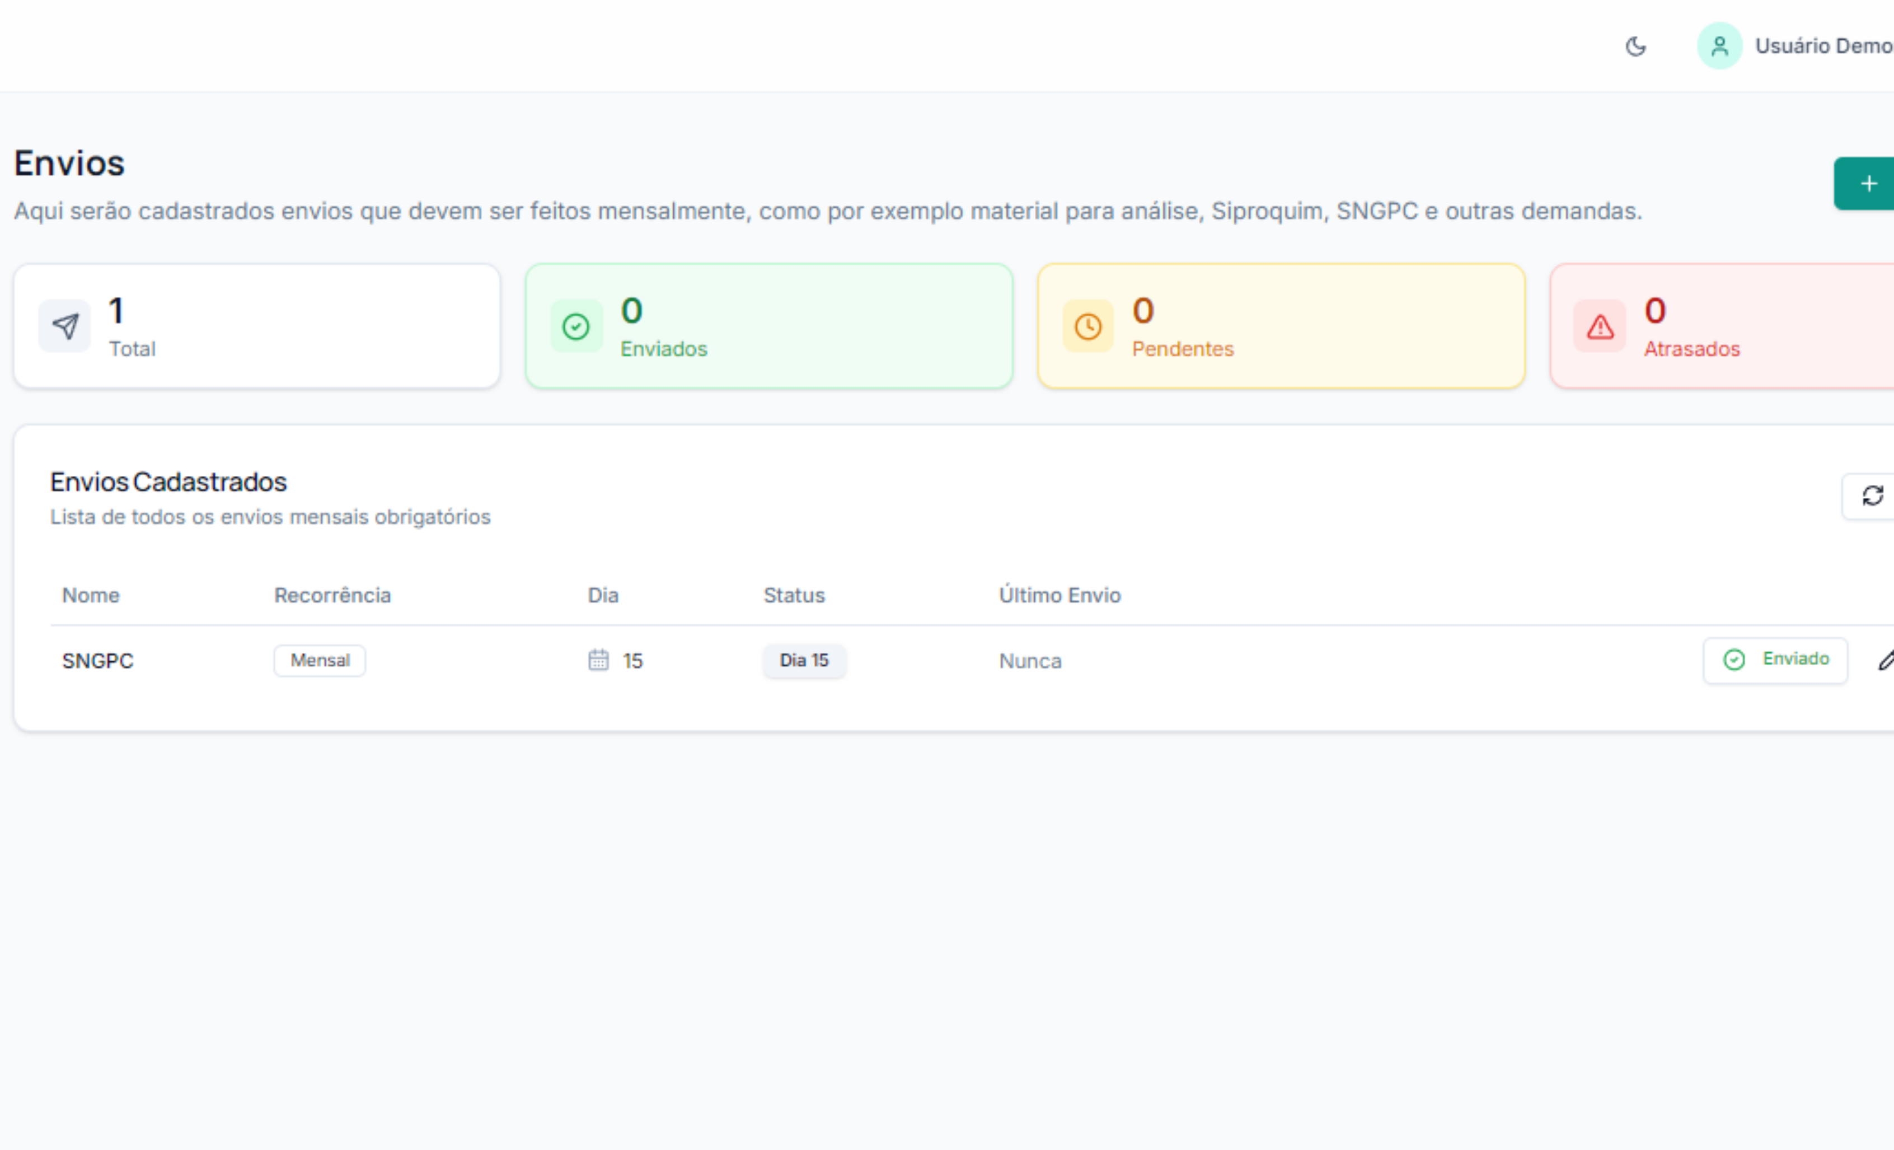Click the green plus add button
1894x1150 pixels.
[1868, 184]
